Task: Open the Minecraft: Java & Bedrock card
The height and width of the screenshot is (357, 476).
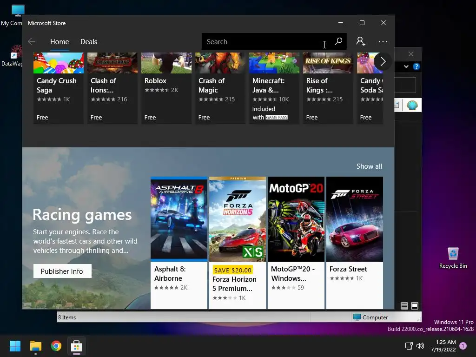Action: click(274, 88)
